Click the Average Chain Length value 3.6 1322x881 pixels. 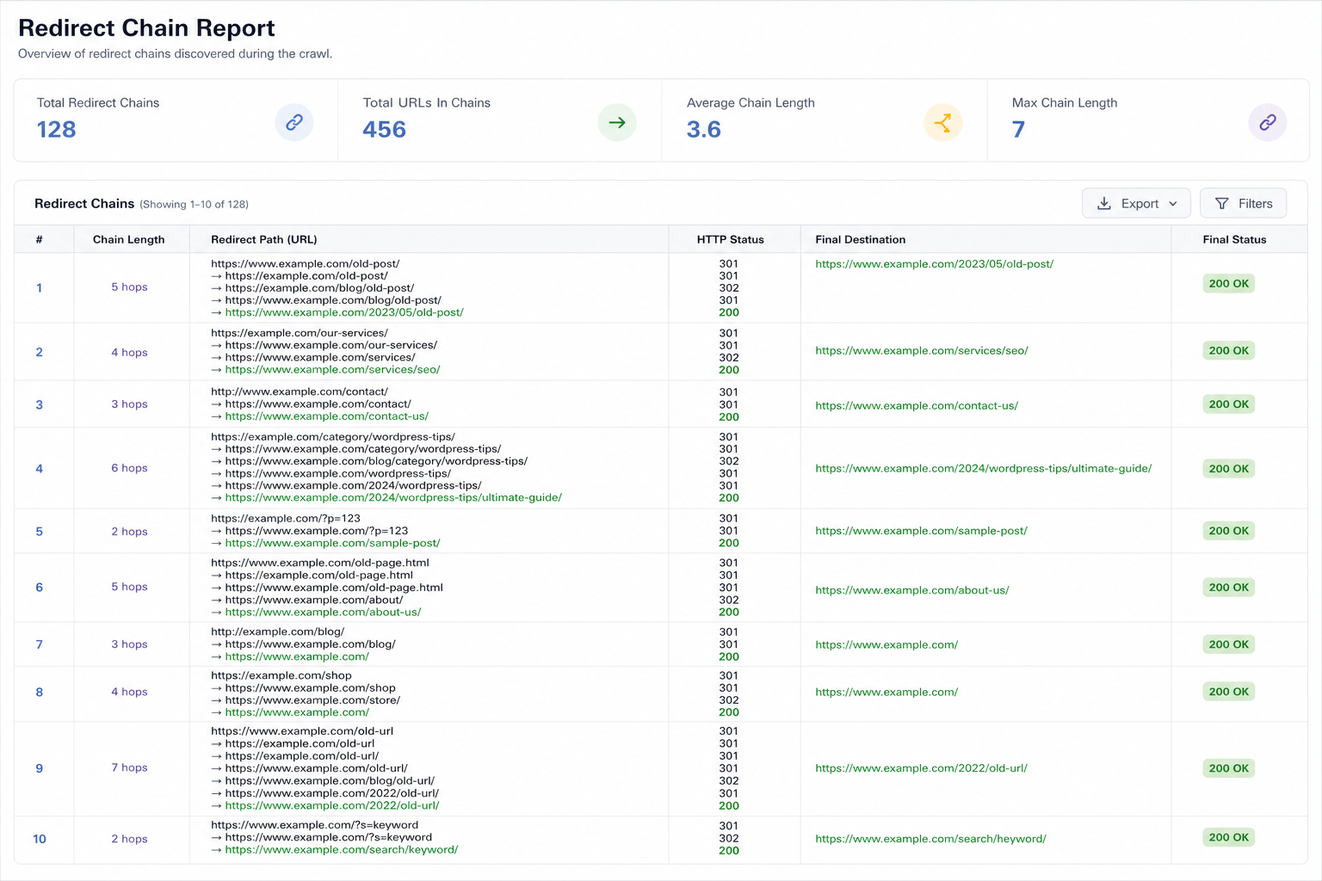[704, 130]
